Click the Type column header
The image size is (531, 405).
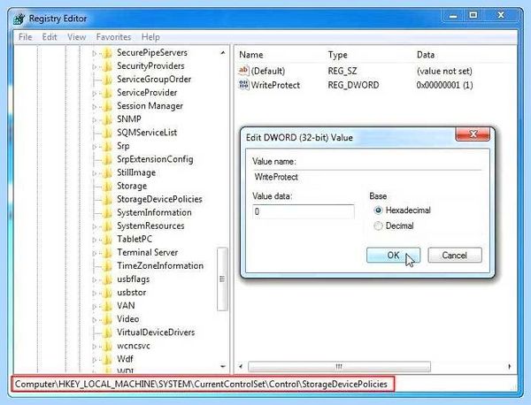pyautogui.click(x=337, y=55)
